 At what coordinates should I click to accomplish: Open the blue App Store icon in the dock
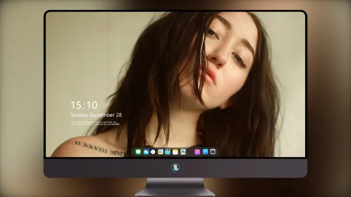coord(205,152)
